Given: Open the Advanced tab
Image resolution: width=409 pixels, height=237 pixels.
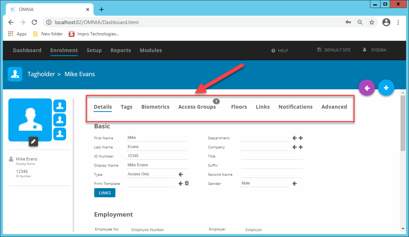Looking at the screenshot, I should click(x=334, y=107).
